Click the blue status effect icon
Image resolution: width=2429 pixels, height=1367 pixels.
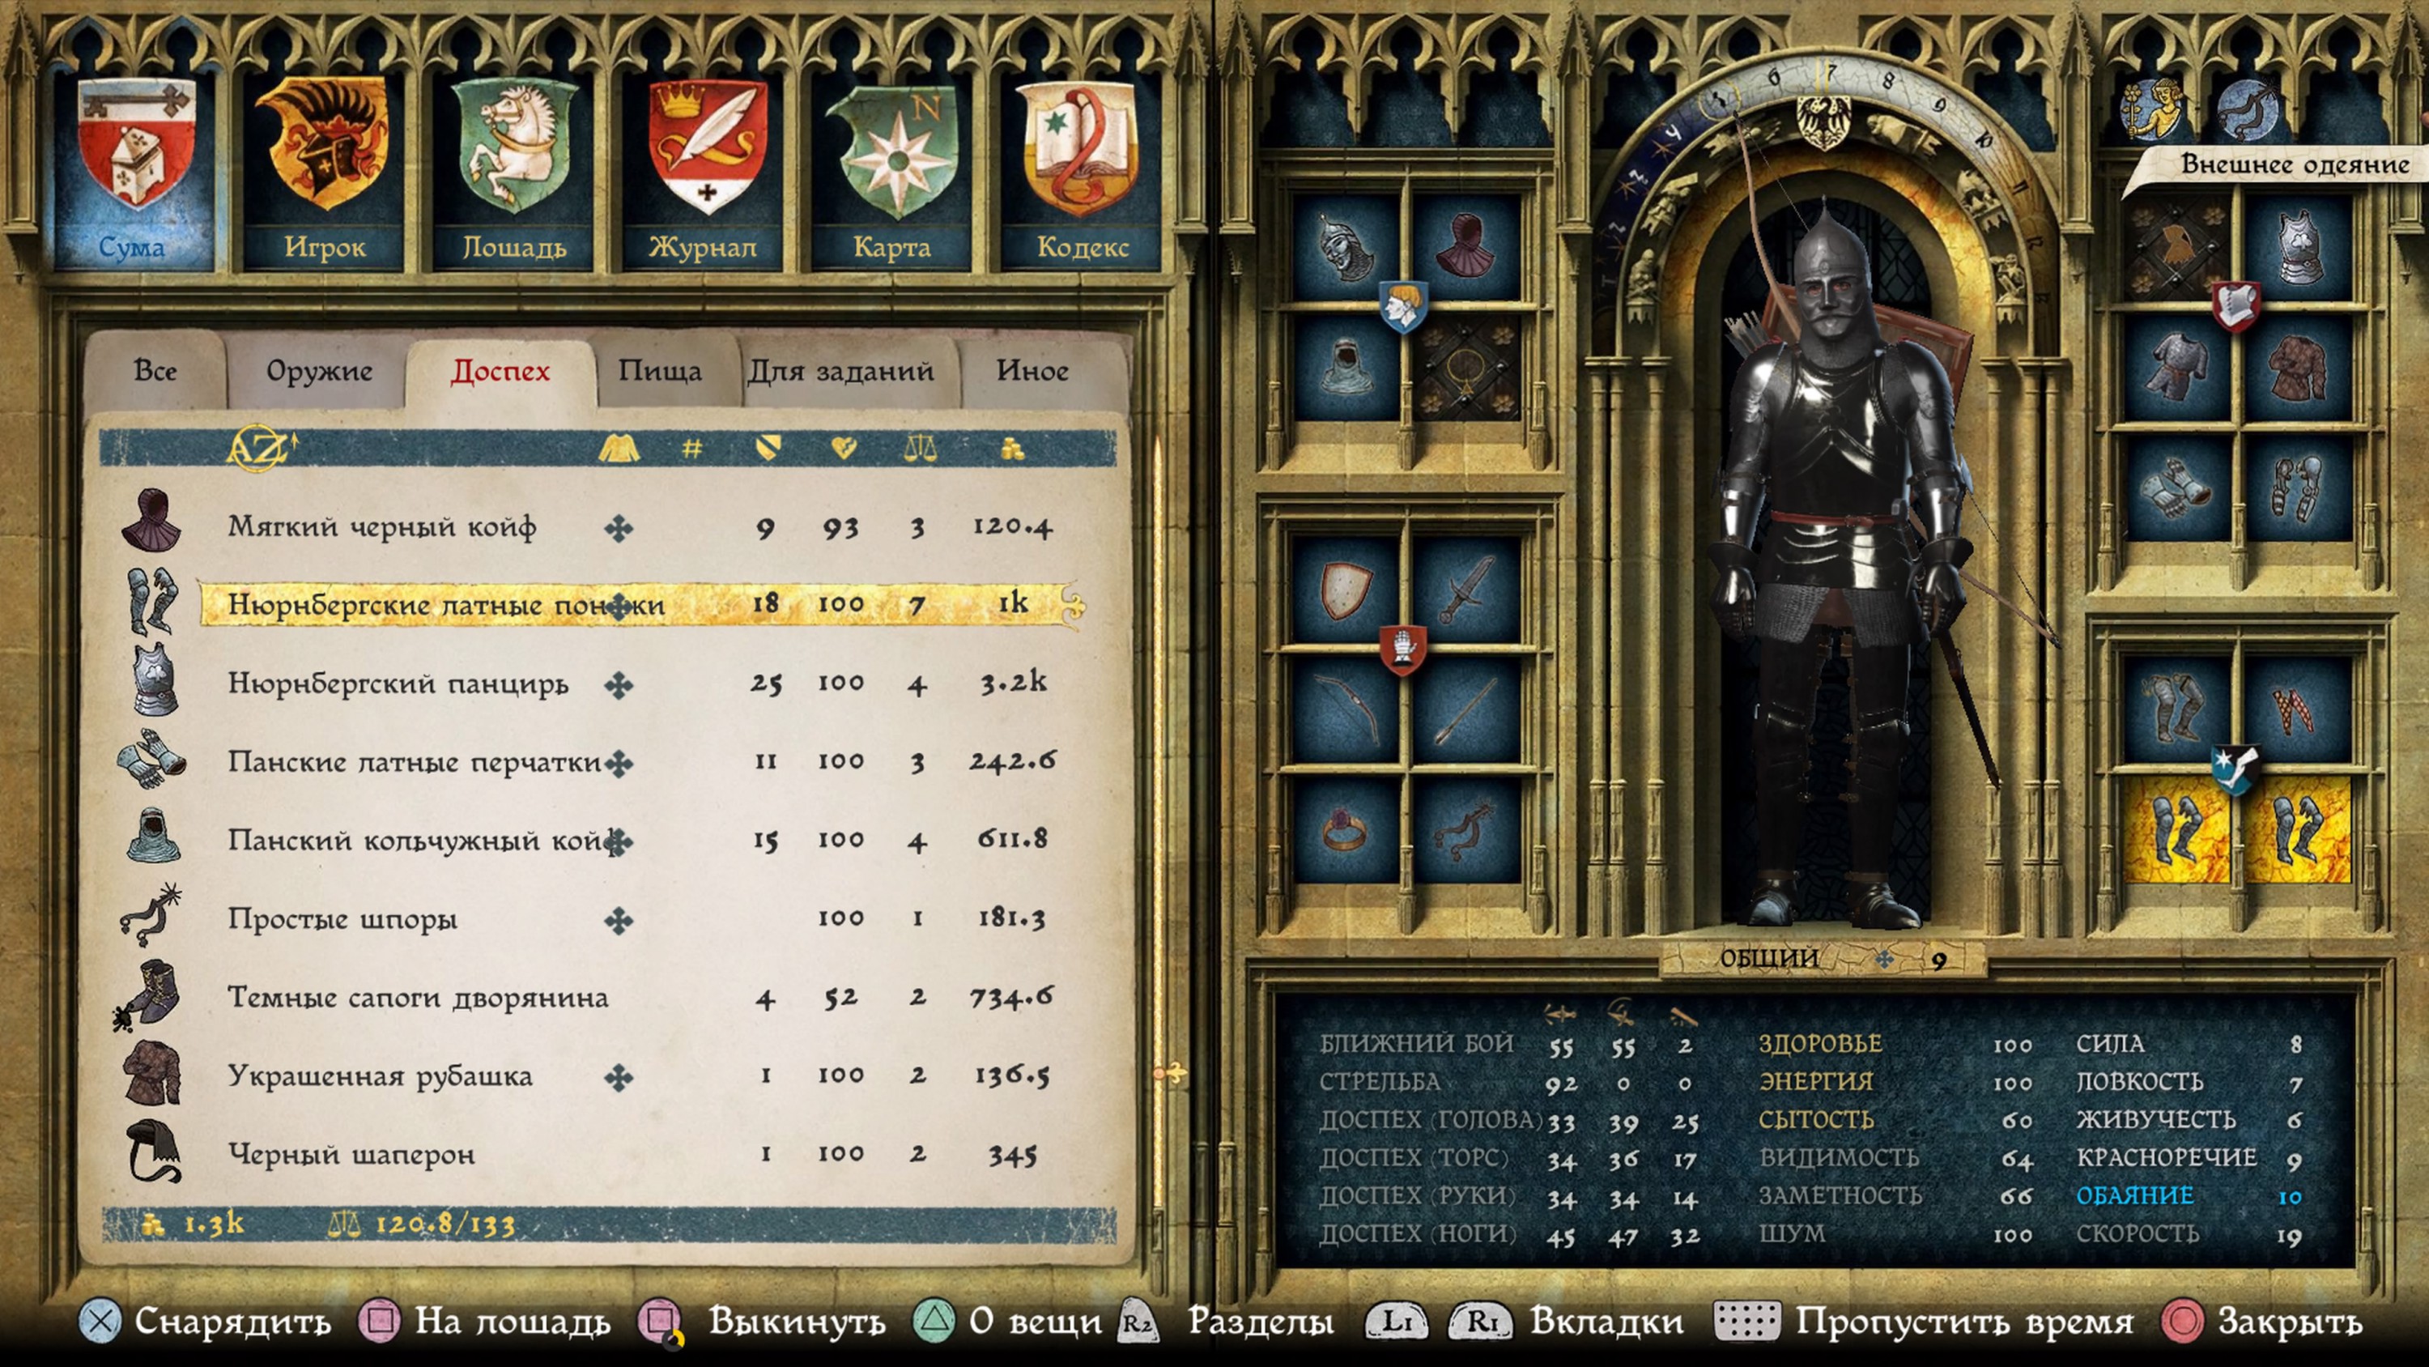2248,109
